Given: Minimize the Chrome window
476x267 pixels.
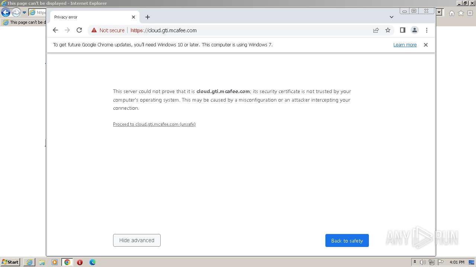Looking at the screenshot, I should [x=405, y=11].
